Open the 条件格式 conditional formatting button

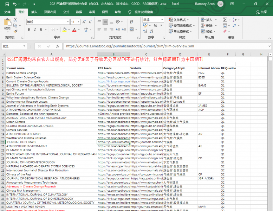point(179,20)
